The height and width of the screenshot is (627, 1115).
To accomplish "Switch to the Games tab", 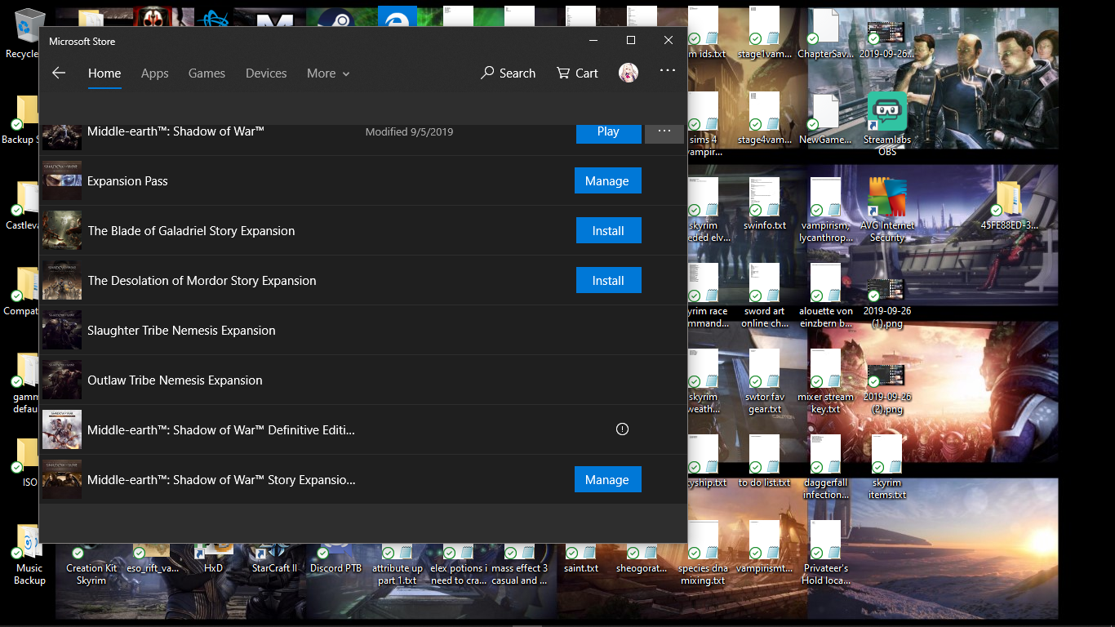I will point(207,73).
